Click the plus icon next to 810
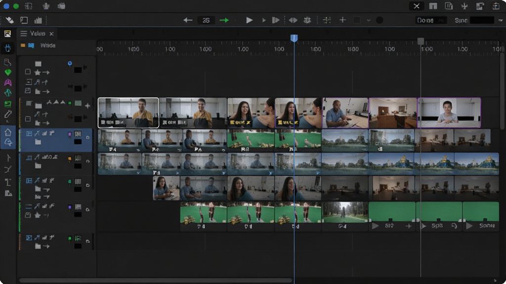 [x=409, y=226]
